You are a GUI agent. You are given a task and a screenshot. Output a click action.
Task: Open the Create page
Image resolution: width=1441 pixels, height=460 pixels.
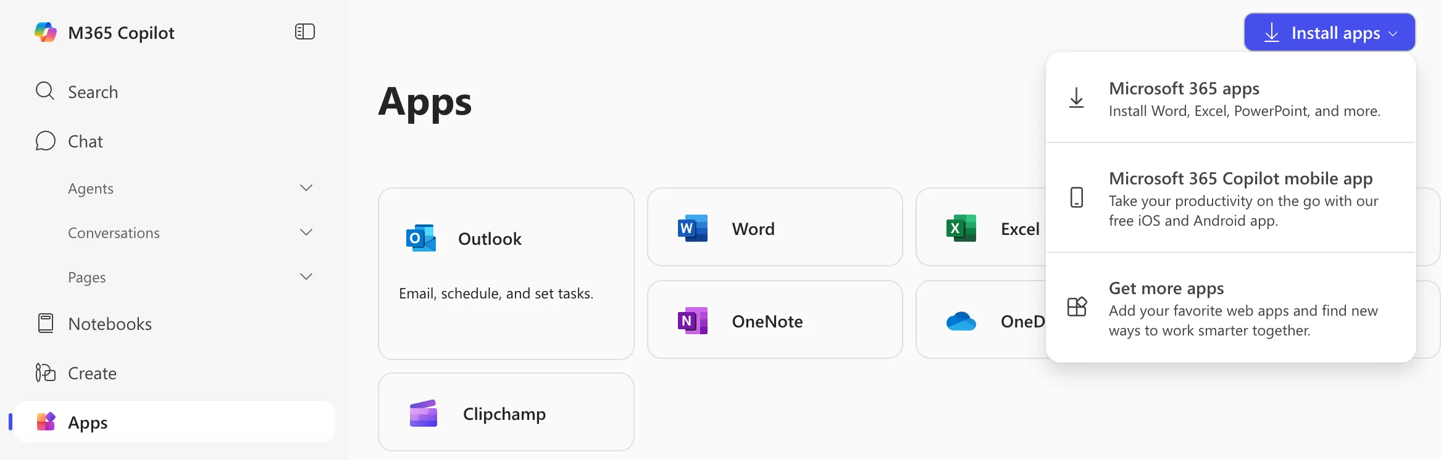92,373
